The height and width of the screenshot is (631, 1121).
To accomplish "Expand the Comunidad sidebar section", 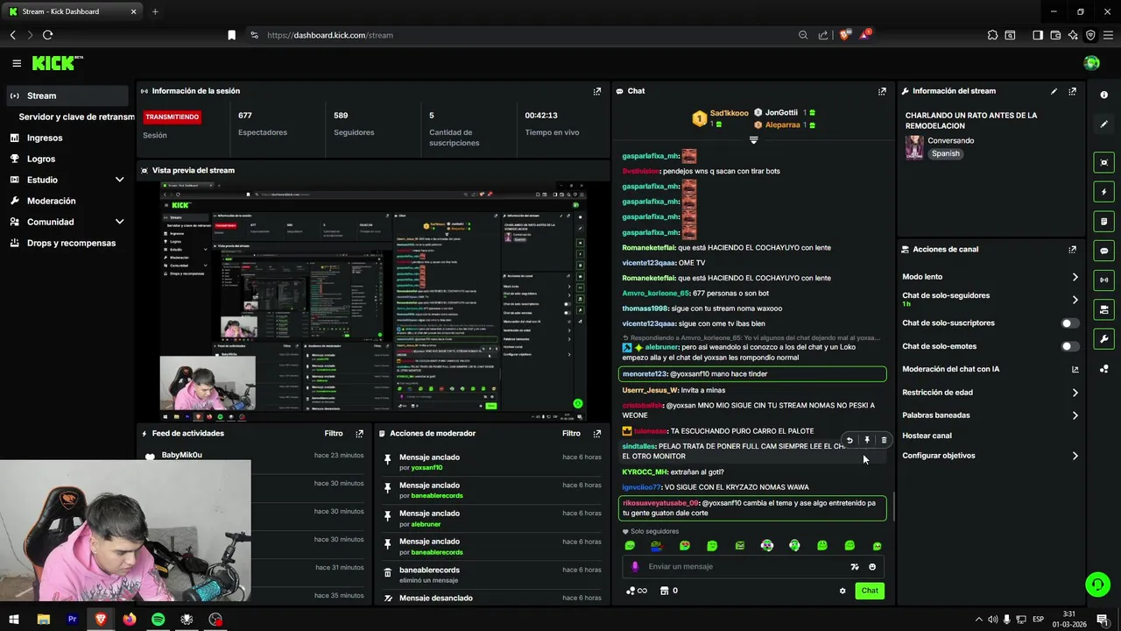I will (120, 222).
